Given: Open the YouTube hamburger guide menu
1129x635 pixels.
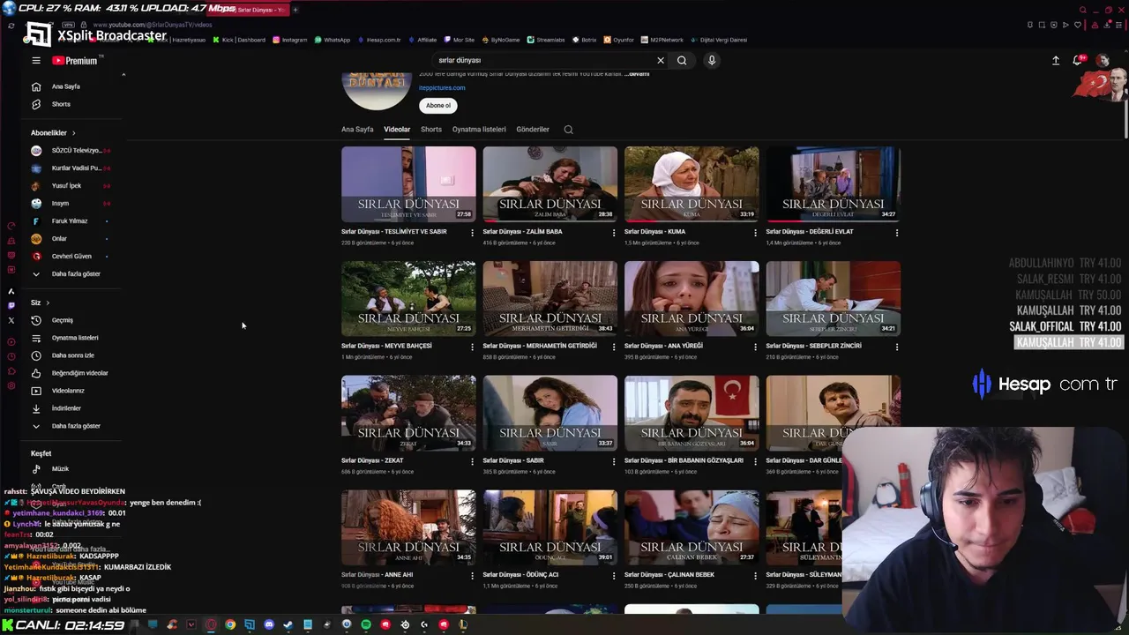Looking at the screenshot, I should [x=36, y=61].
